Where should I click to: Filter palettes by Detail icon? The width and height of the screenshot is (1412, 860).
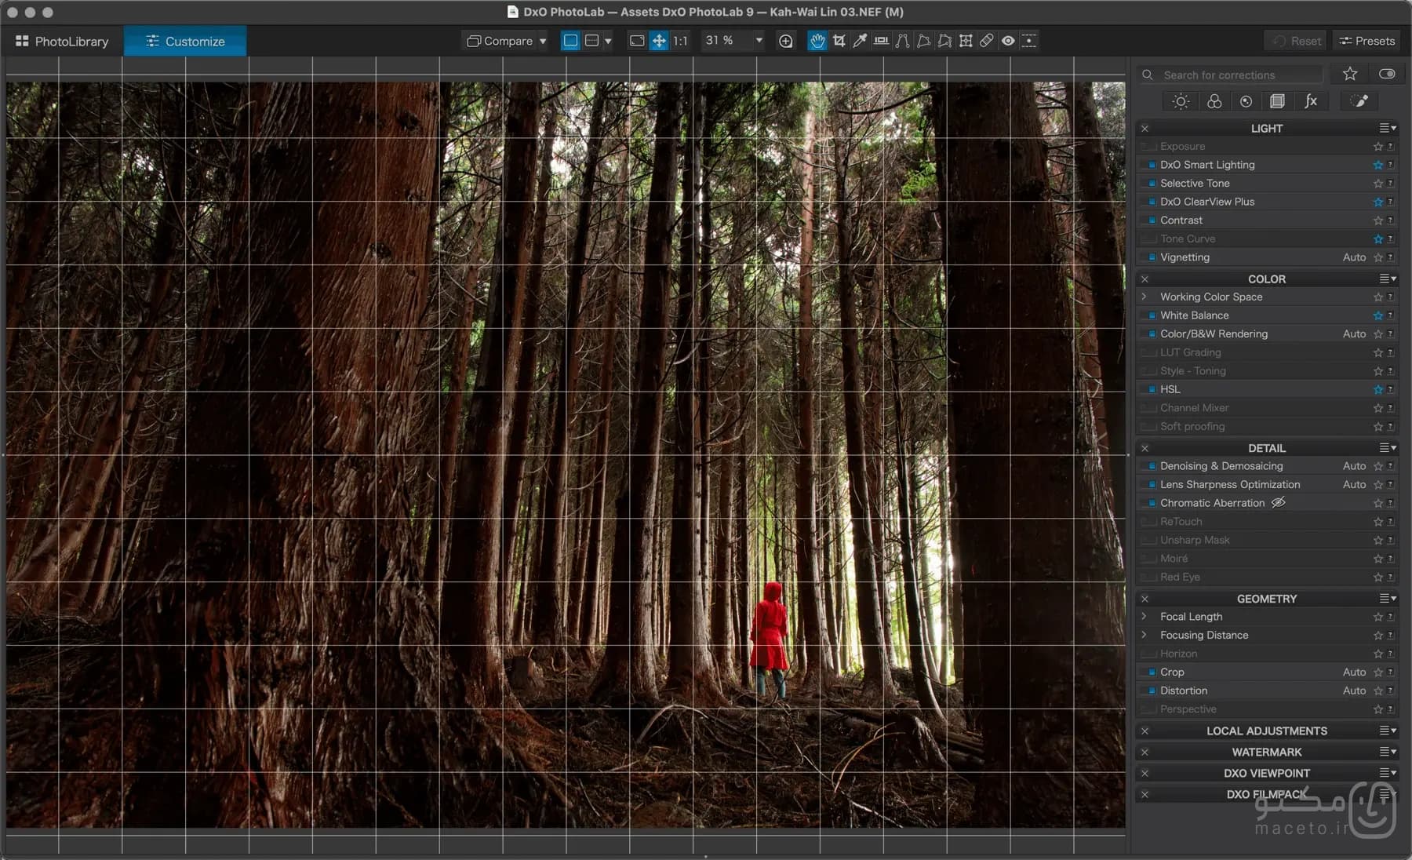pos(1246,101)
